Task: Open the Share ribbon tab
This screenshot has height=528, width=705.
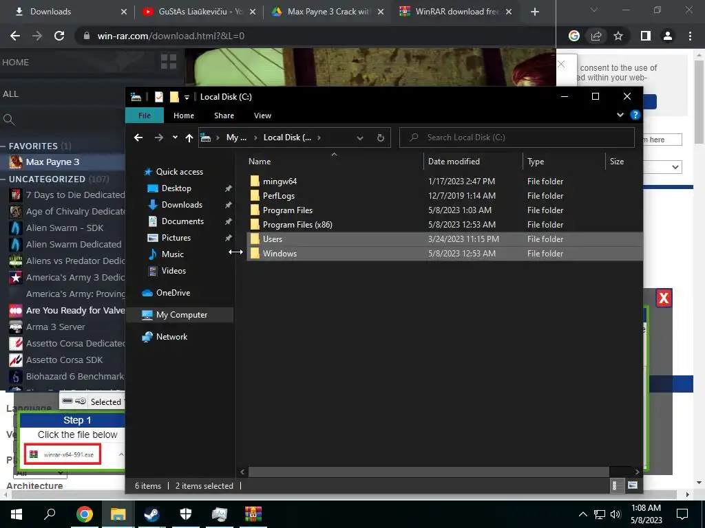Action: [x=224, y=115]
